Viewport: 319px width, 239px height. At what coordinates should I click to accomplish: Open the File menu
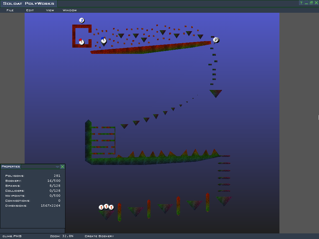(10, 10)
